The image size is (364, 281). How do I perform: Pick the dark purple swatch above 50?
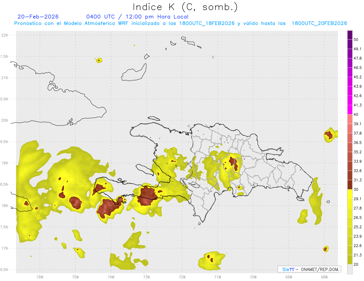350,35
